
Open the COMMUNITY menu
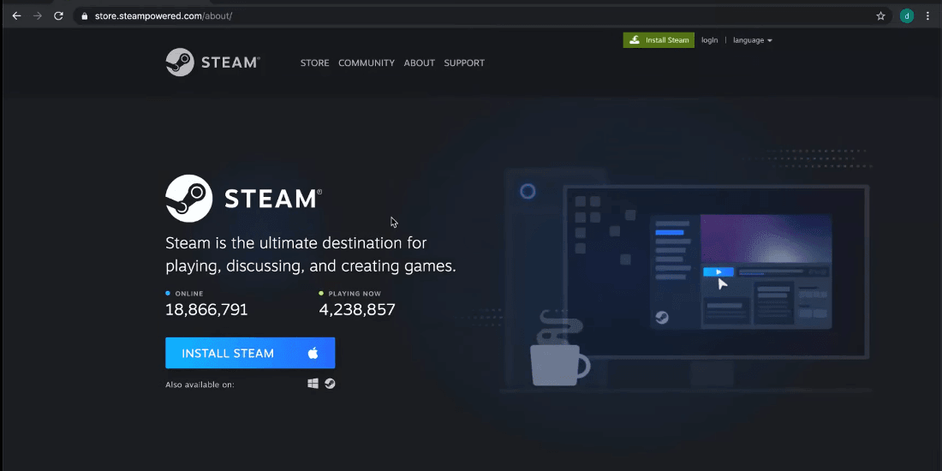click(367, 63)
